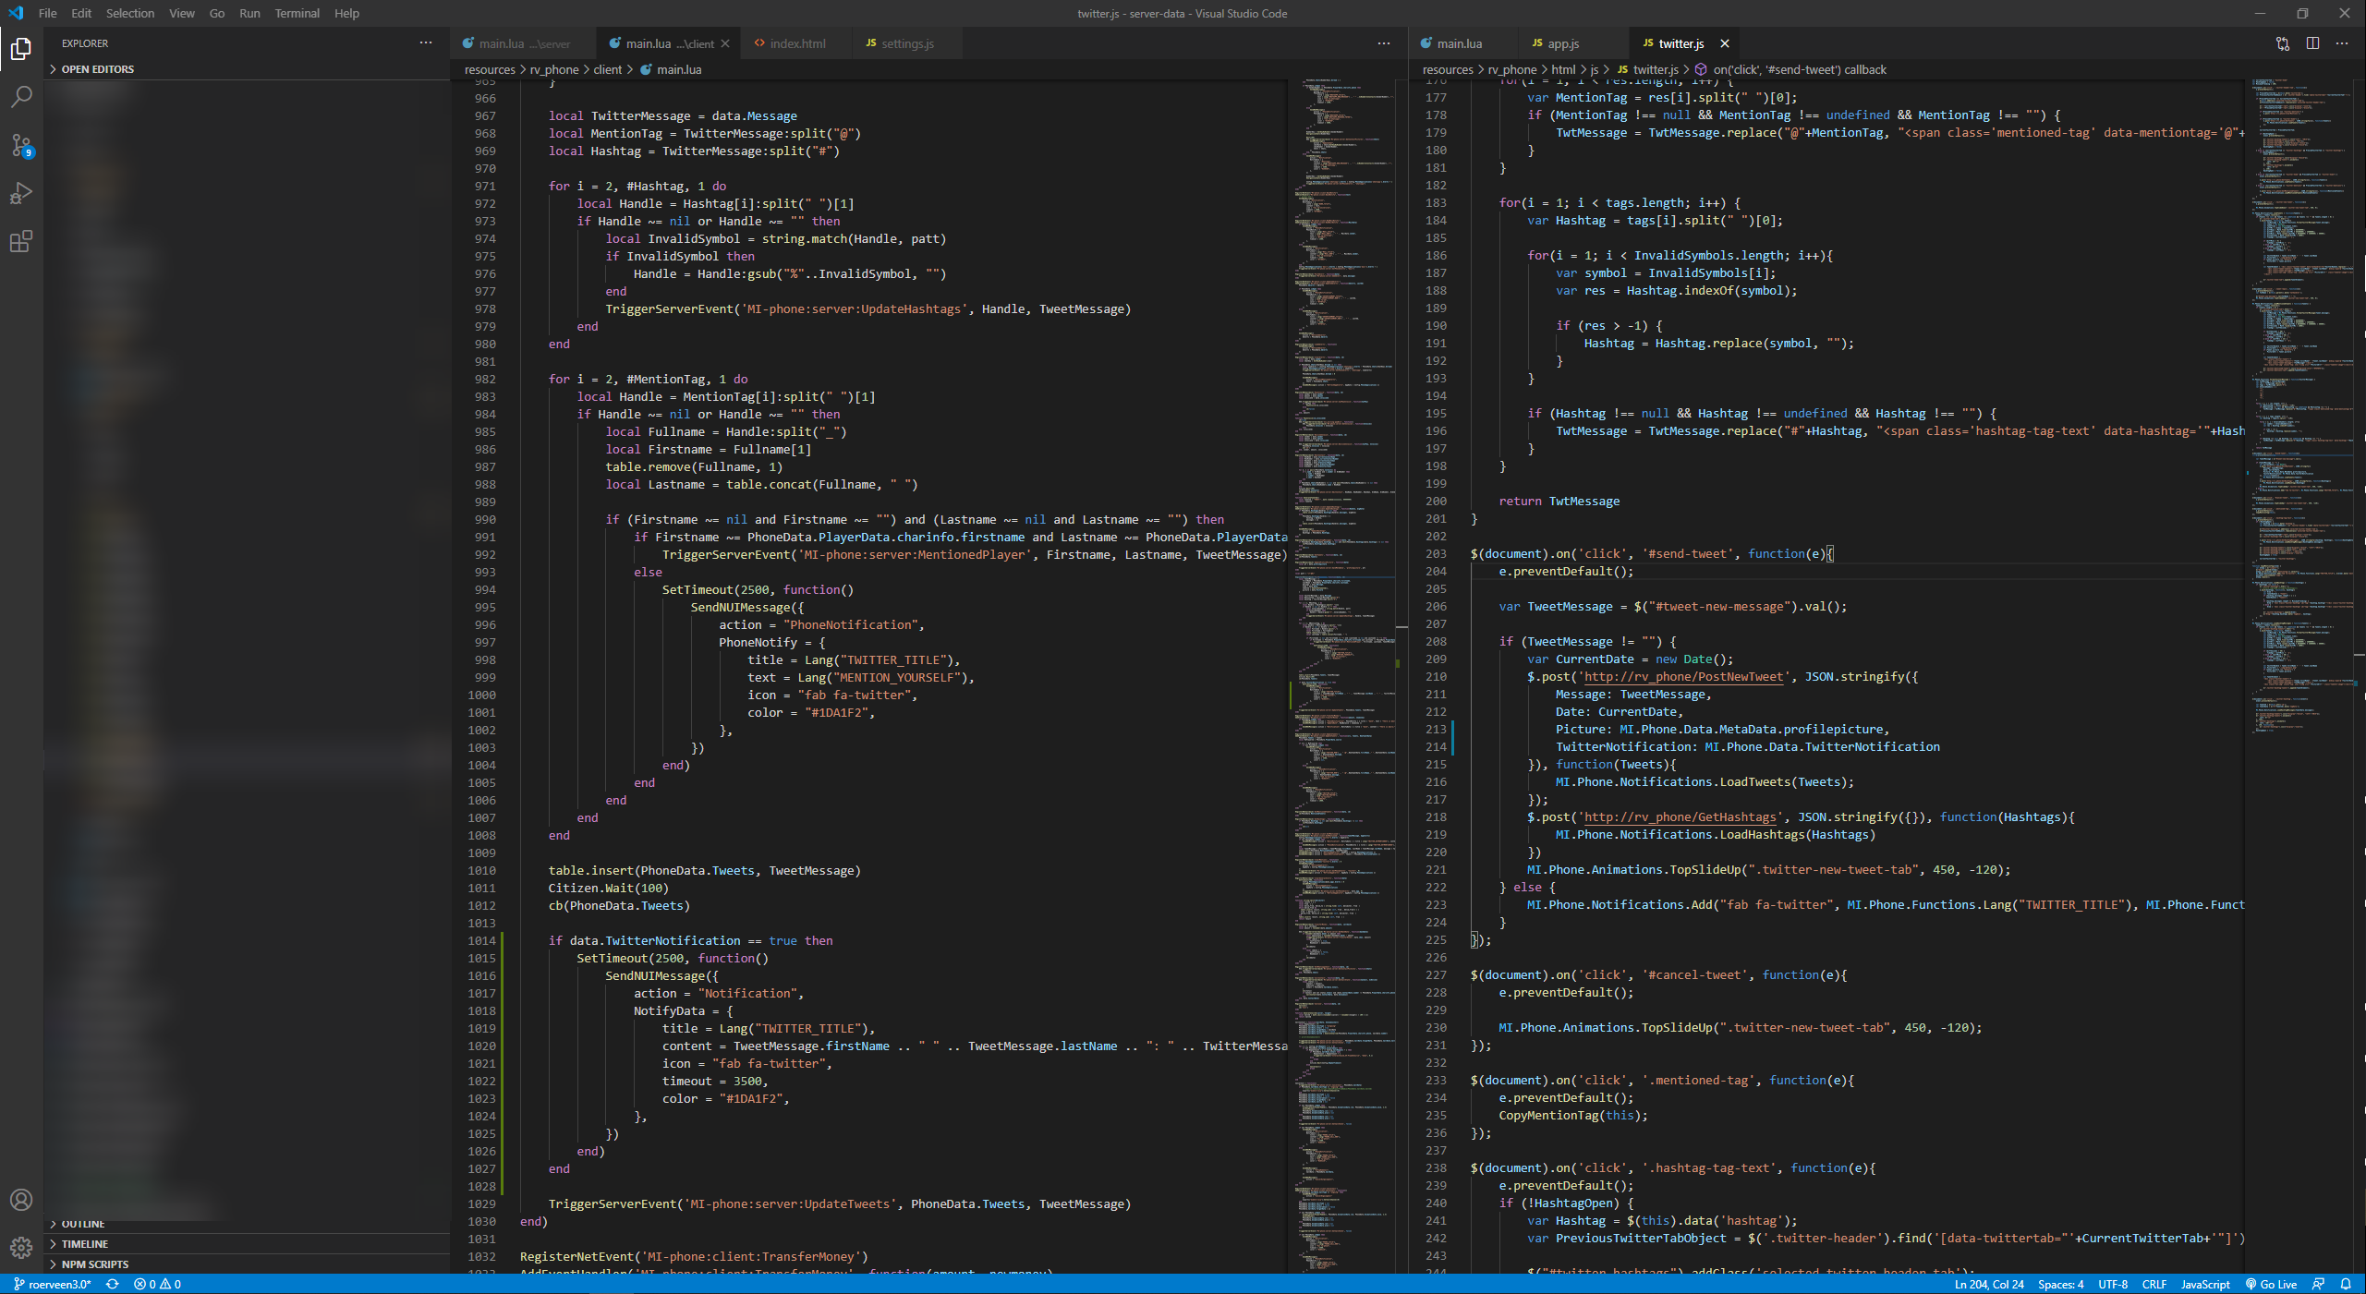Click the Go Live status button
The image size is (2366, 1294).
[2272, 1284]
